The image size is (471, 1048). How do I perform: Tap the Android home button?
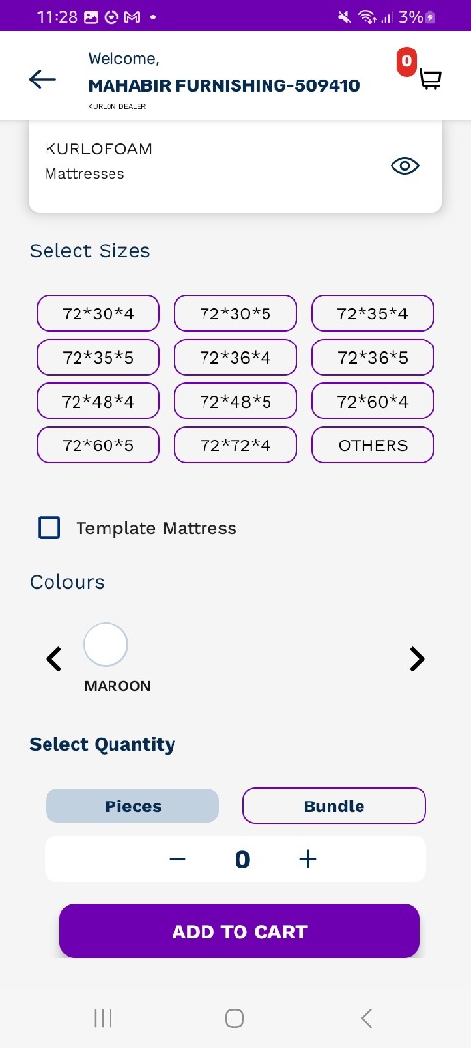(x=235, y=1018)
